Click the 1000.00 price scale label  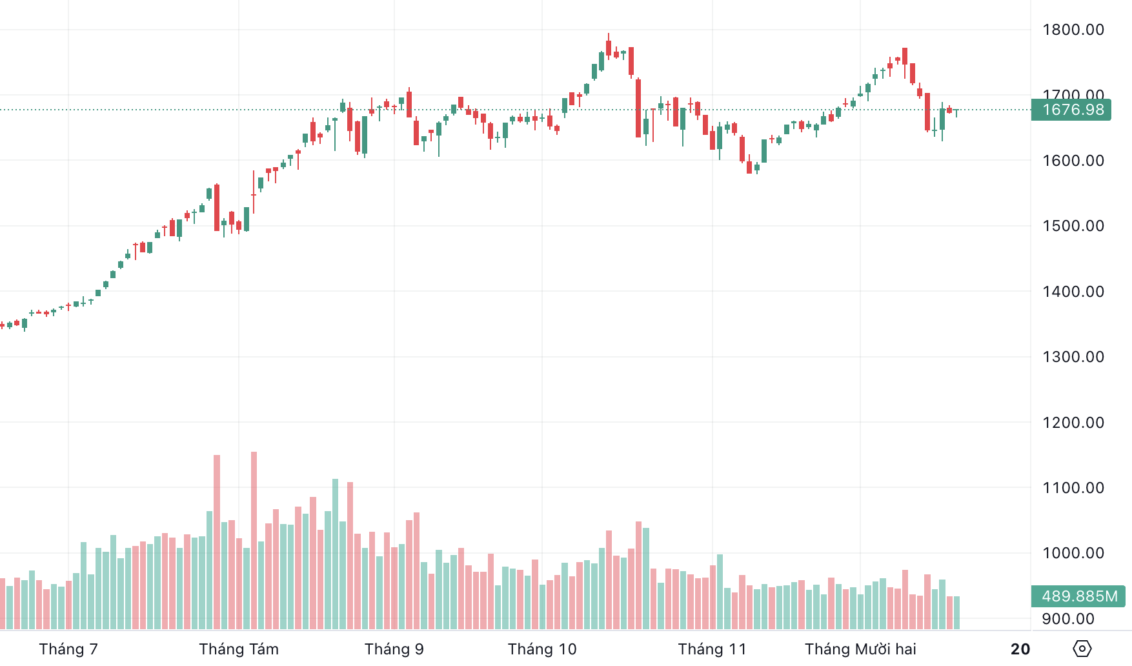[x=1073, y=553]
